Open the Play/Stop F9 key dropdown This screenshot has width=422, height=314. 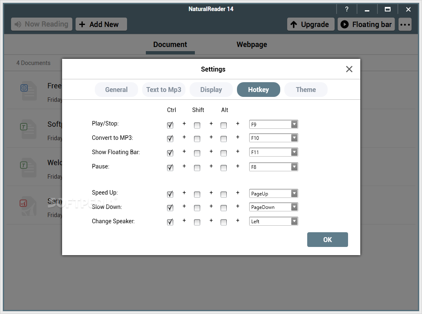coord(273,124)
